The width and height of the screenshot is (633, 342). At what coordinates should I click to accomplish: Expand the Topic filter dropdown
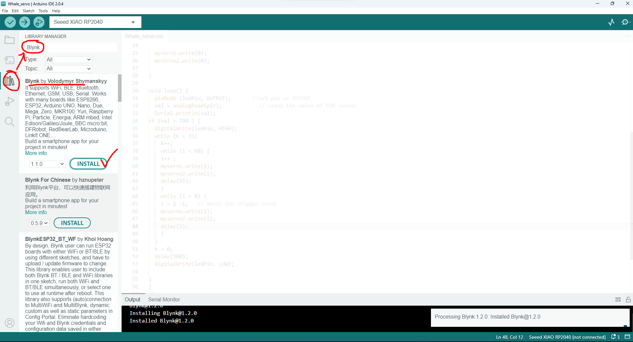[x=69, y=69]
